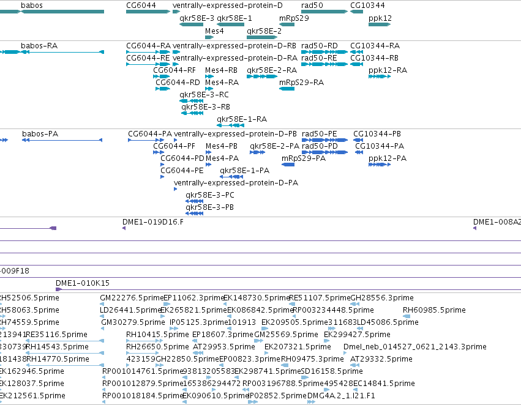Click the GM22276.5prime EST label
Screen dimensions: 521x405
[x=132, y=298]
